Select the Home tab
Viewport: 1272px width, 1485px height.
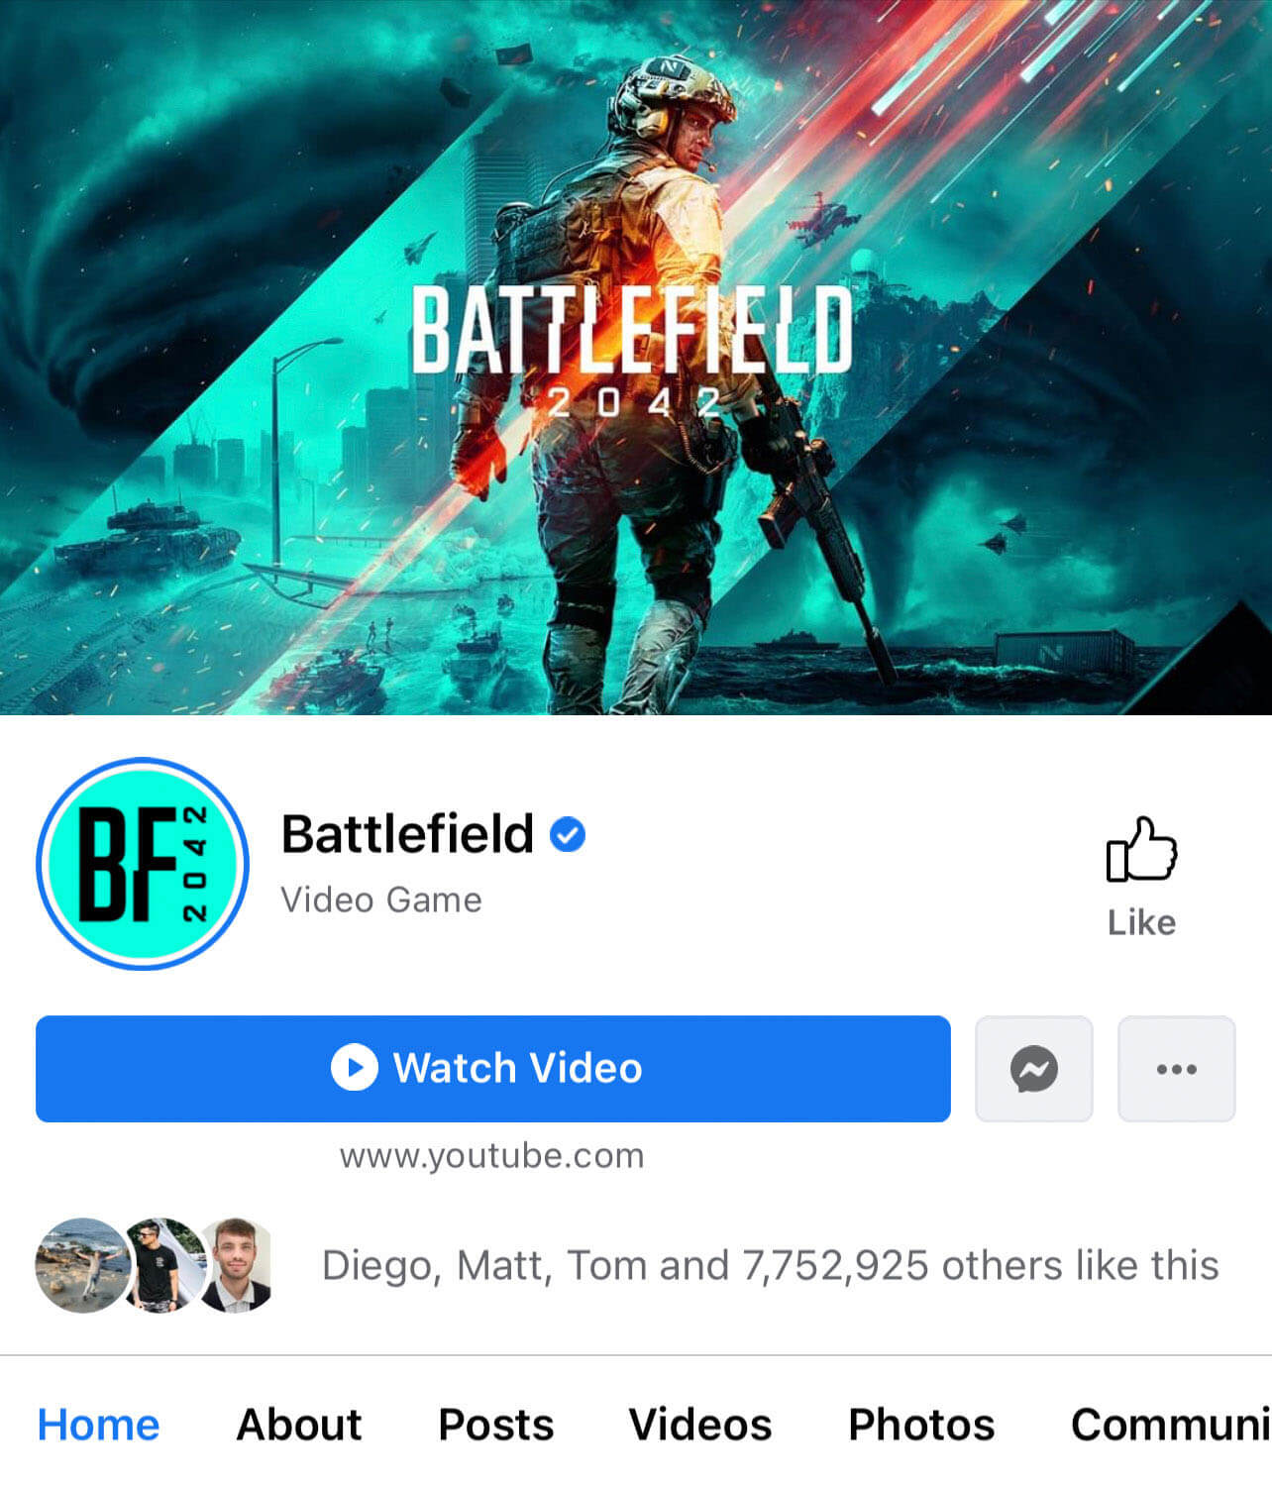point(98,1425)
